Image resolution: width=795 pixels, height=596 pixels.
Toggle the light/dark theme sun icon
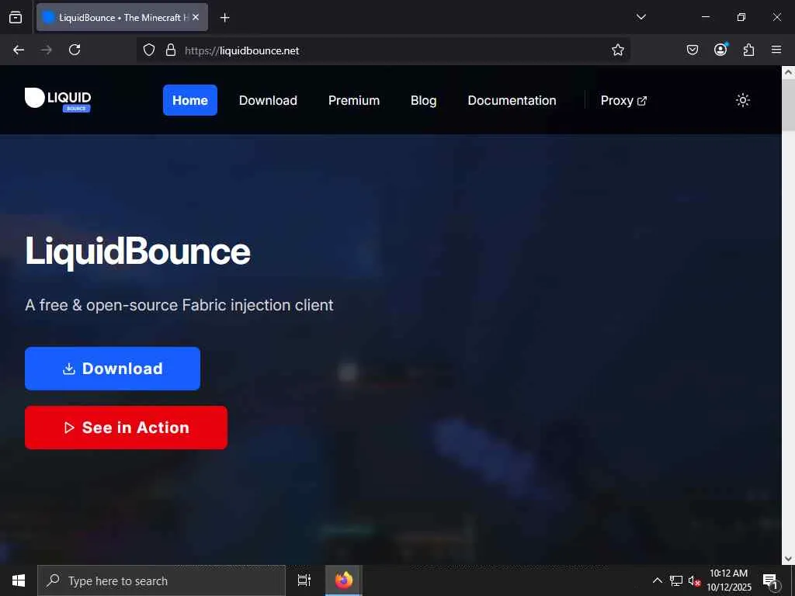[743, 100]
